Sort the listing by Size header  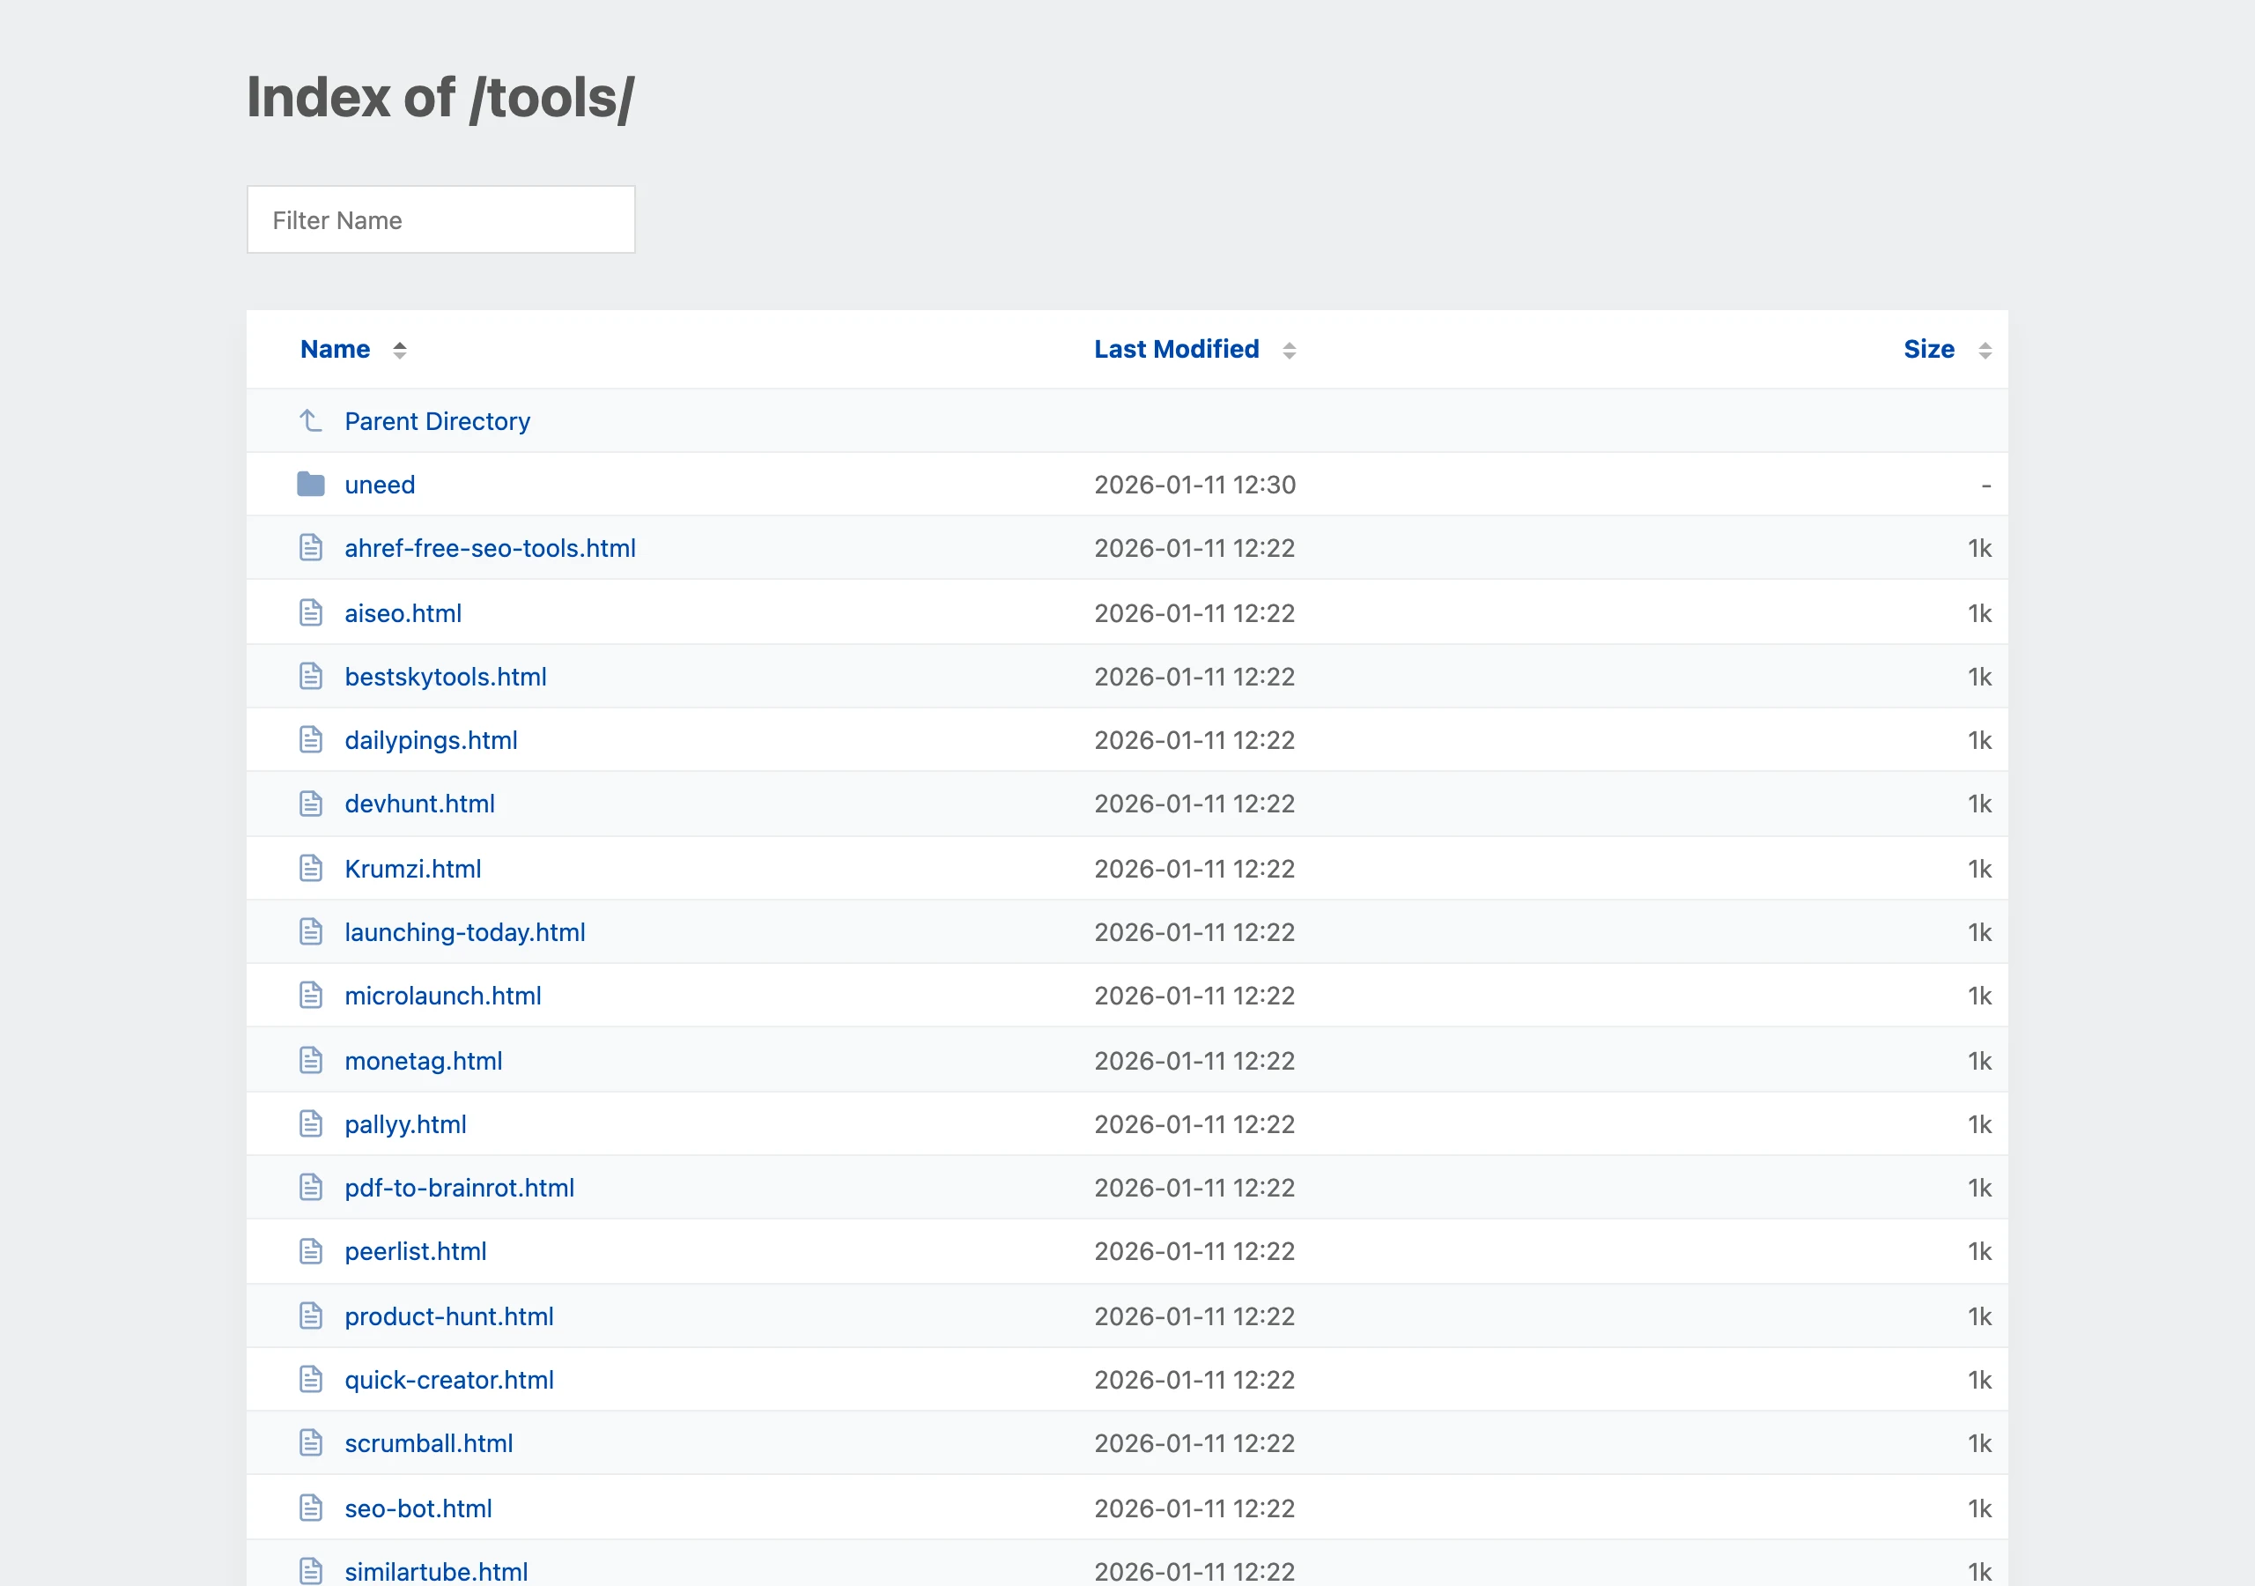coord(1929,349)
